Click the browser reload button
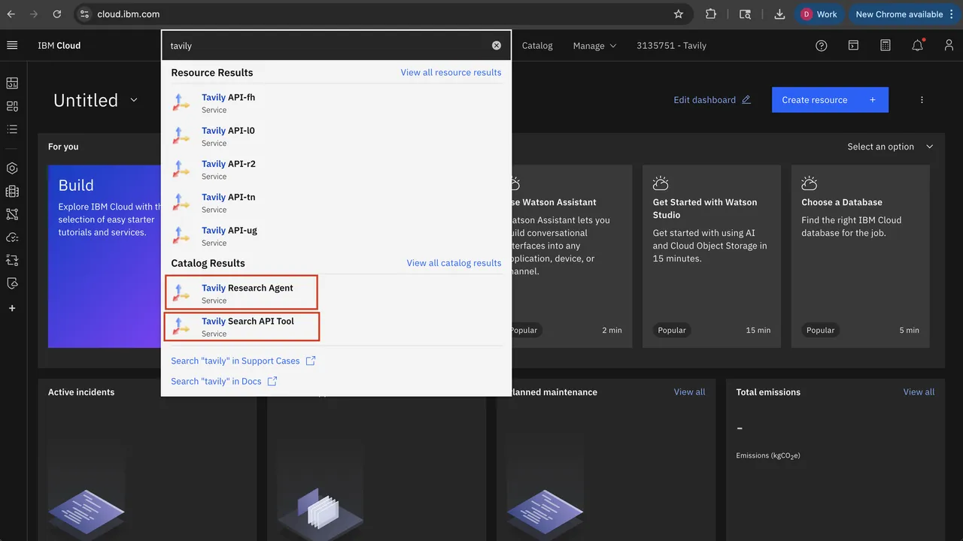The height and width of the screenshot is (541, 963). (57, 14)
